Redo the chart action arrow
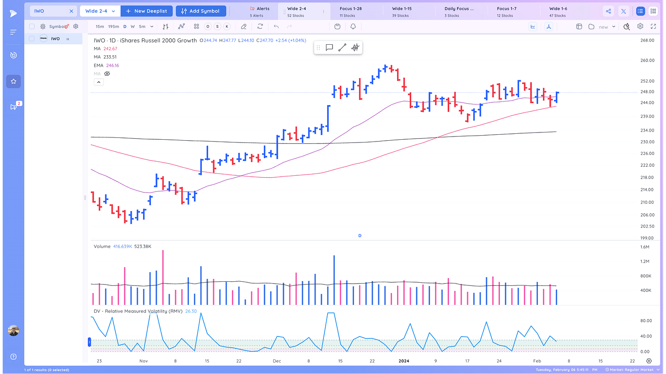Image resolution: width=666 pixels, height=374 pixels. click(x=290, y=26)
